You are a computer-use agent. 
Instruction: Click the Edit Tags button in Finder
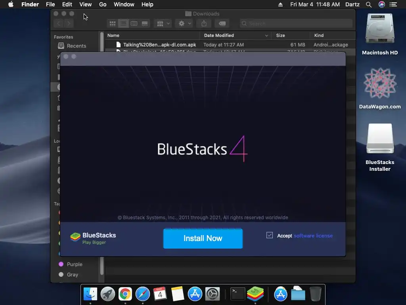222,23
